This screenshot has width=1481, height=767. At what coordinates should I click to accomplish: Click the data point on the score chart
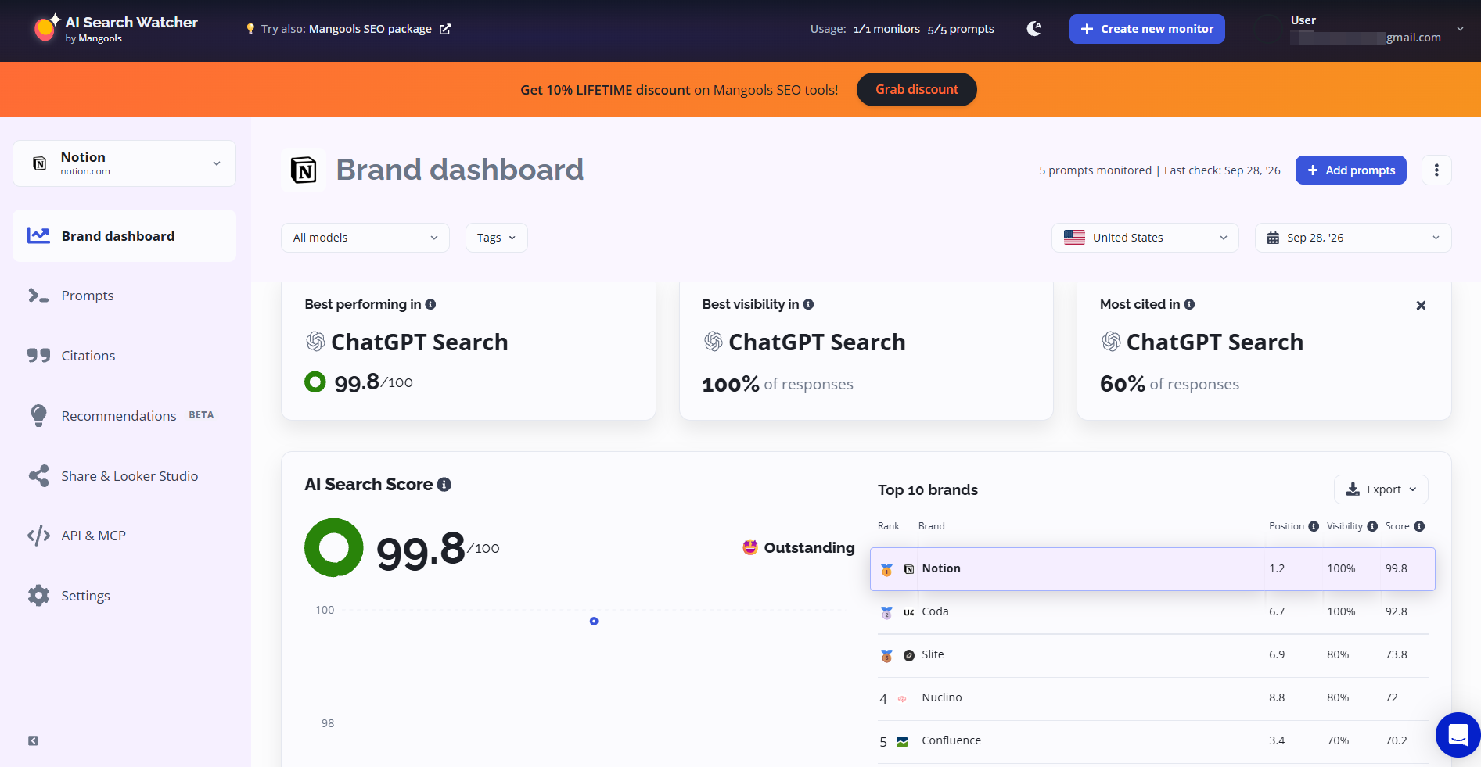(594, 621)
